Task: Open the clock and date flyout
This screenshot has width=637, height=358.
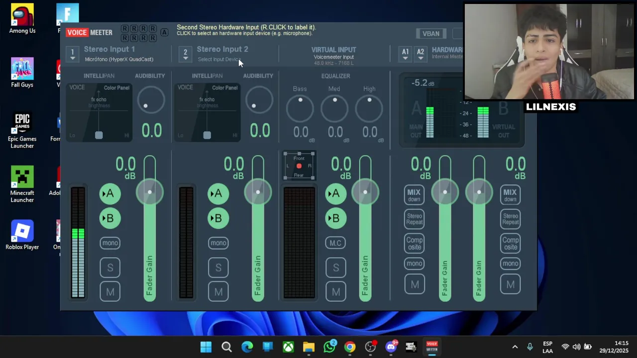Action: click(x=614, y=347)
